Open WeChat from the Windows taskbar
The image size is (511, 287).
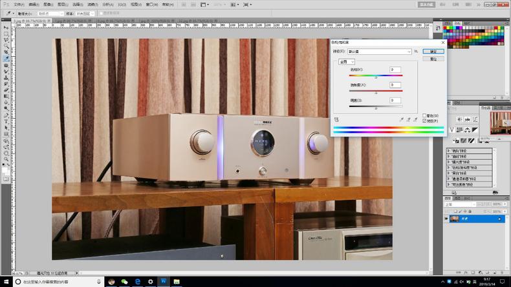[x=124, y=282]
